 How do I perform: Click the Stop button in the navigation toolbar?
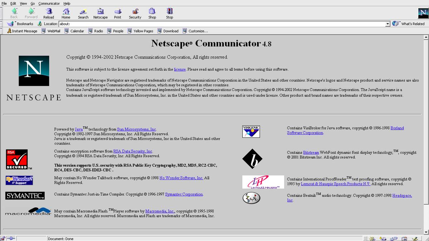pyautogui.click(x=169, y=13)
